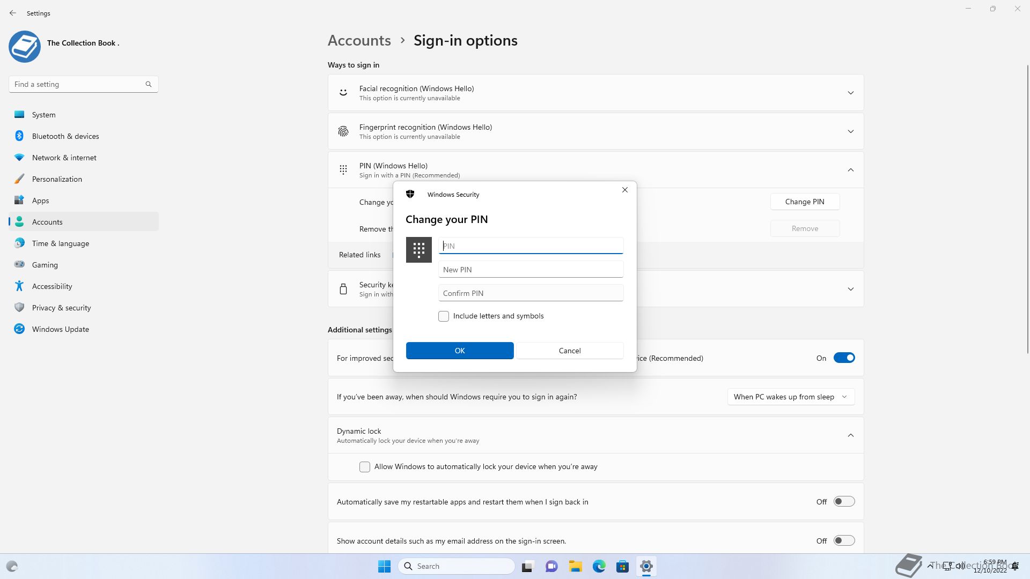Open File Explorer from taskbar
1030x579 pixels.
tap(576, 566)
